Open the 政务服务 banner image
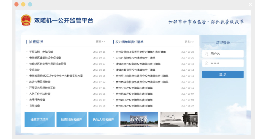This screenshot has width=267, height=139. pyautogui.click(x=139, y=119)
